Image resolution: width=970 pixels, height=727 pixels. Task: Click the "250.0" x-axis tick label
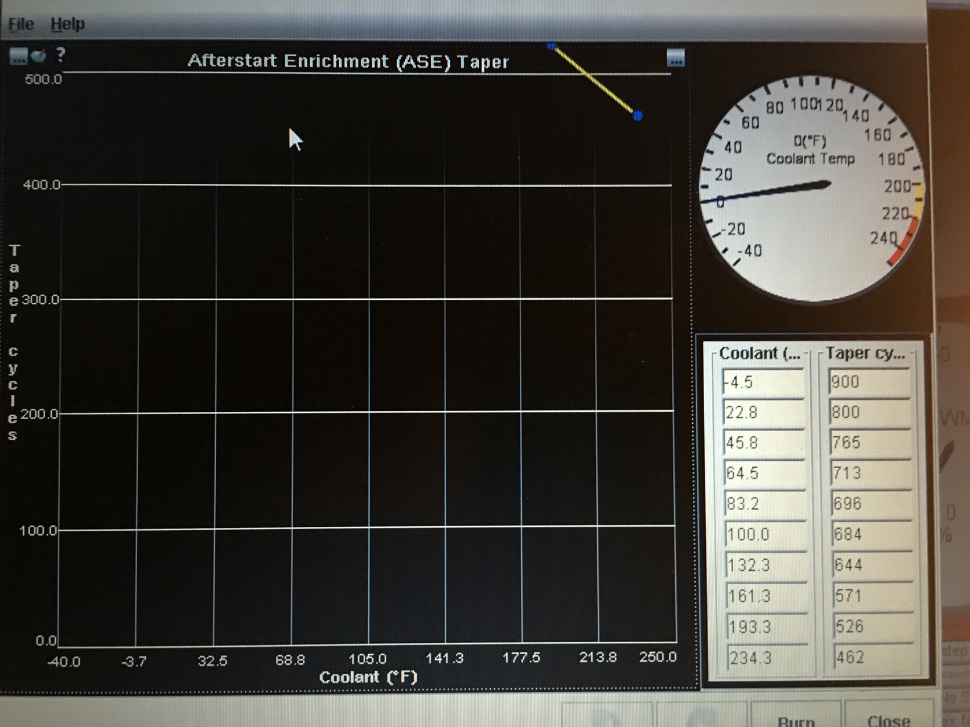(657, 657)
